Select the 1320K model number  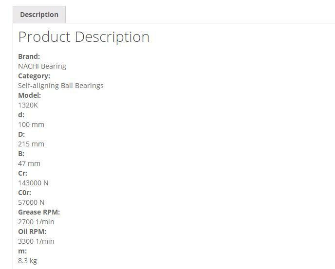[x=28, y=105]
